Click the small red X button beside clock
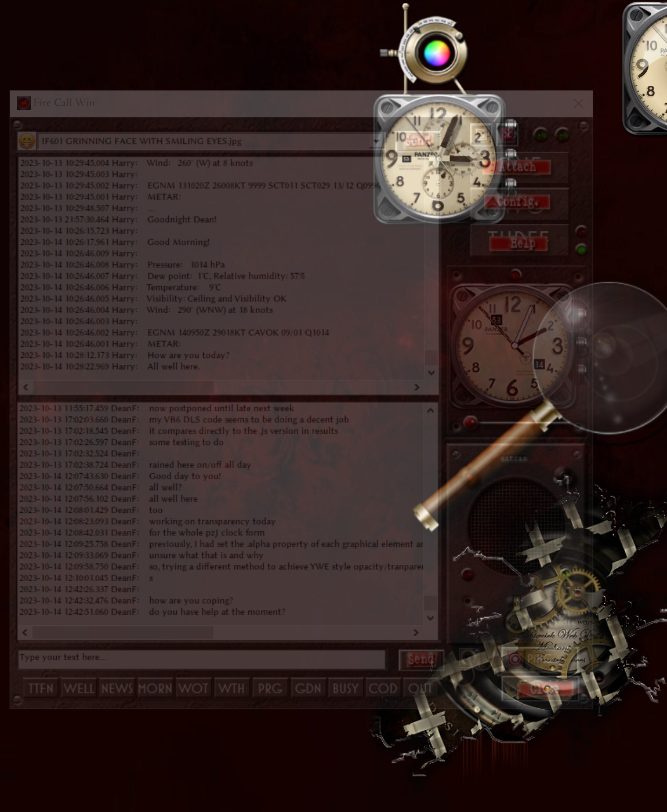667x812 pixels. 508,135
